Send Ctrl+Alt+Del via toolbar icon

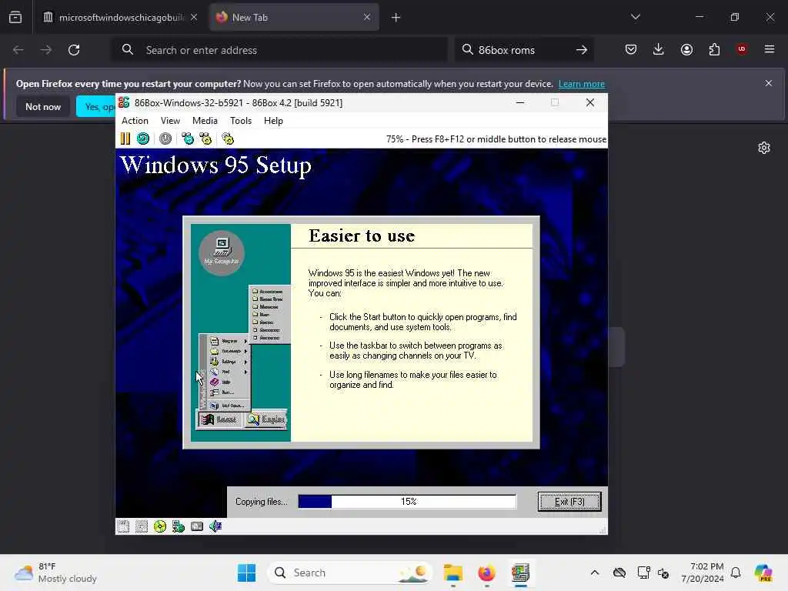pyautogui.click(x=188, y=139)
